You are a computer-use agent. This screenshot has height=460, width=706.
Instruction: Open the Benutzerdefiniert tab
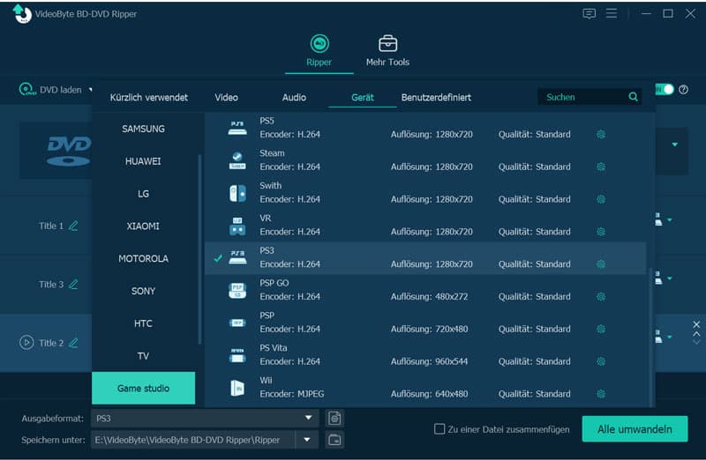(436, 97)
